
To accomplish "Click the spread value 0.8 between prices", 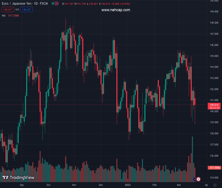I will coord(17,10).
